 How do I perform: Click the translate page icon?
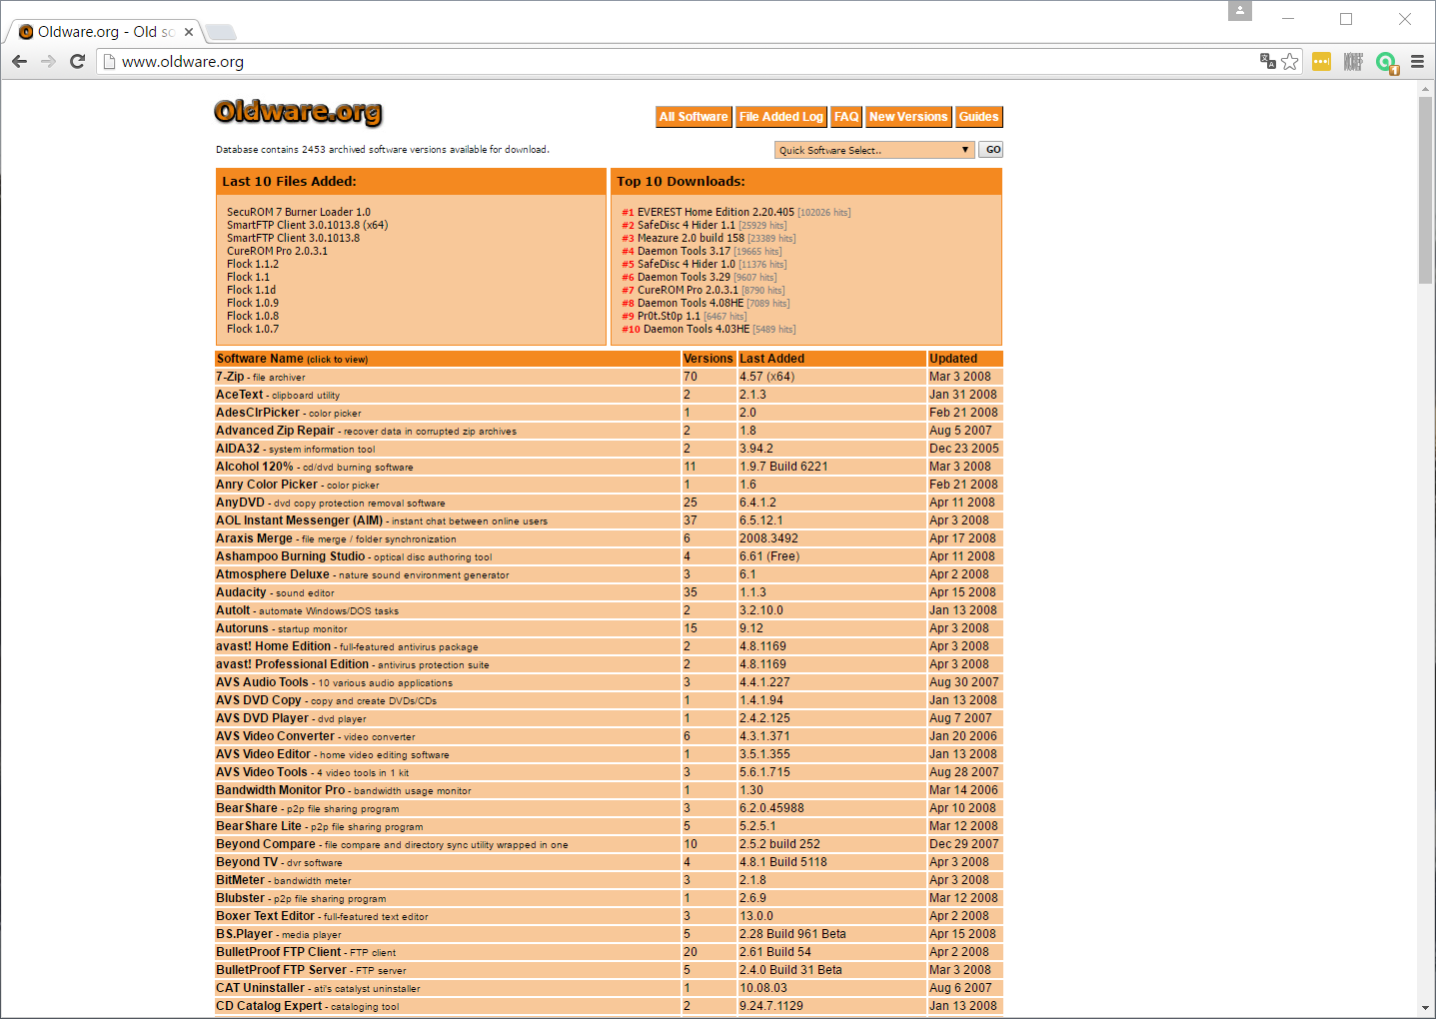(x=1267, y=62)
